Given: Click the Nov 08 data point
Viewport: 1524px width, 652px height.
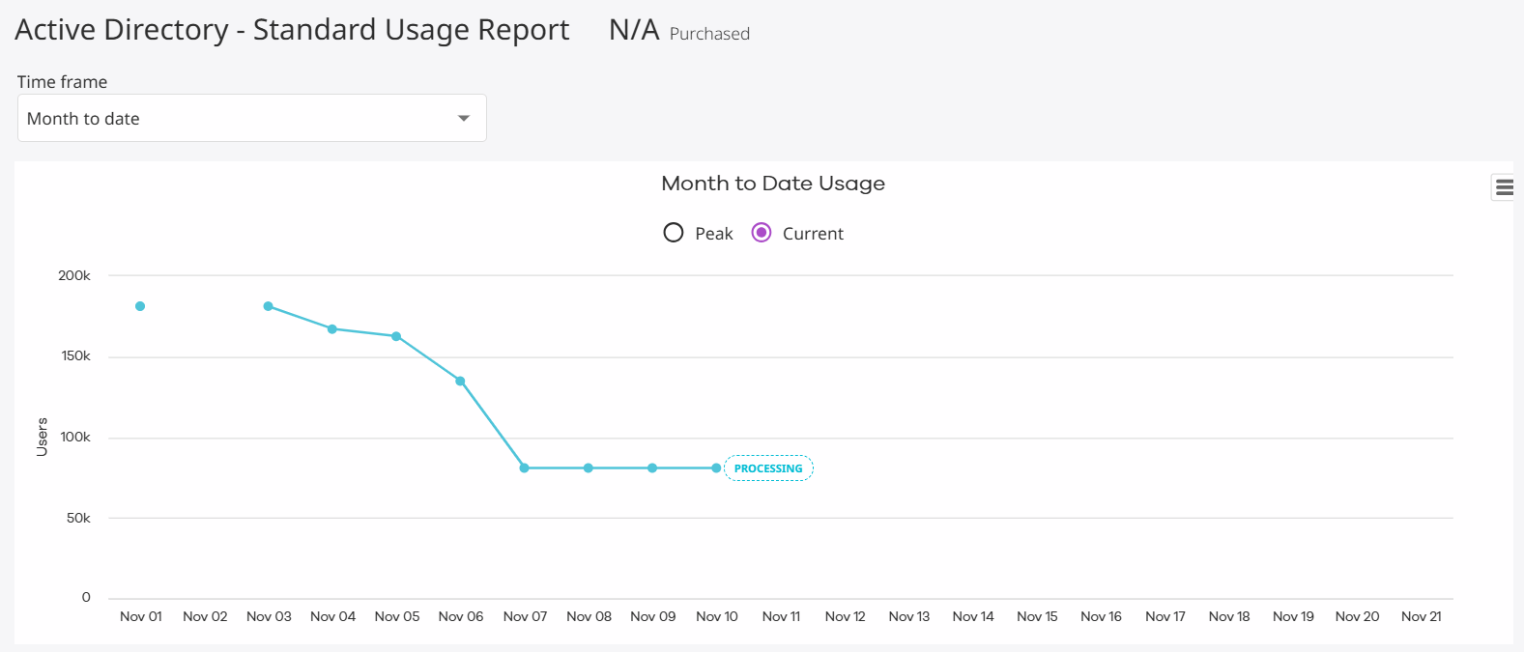Looking at the screenshot, I should [x=589, y=468].
